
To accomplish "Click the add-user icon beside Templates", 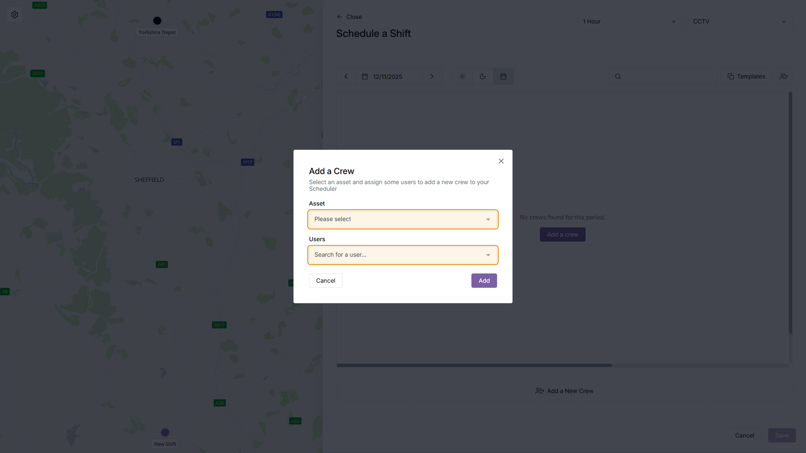I will pos(784,76).
